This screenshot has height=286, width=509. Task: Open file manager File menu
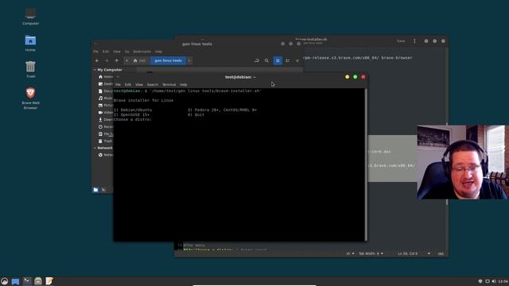coord(95,52)
